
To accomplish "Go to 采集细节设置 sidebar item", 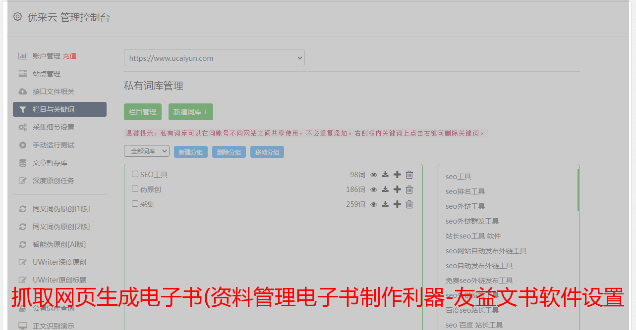I will point(53,127).
